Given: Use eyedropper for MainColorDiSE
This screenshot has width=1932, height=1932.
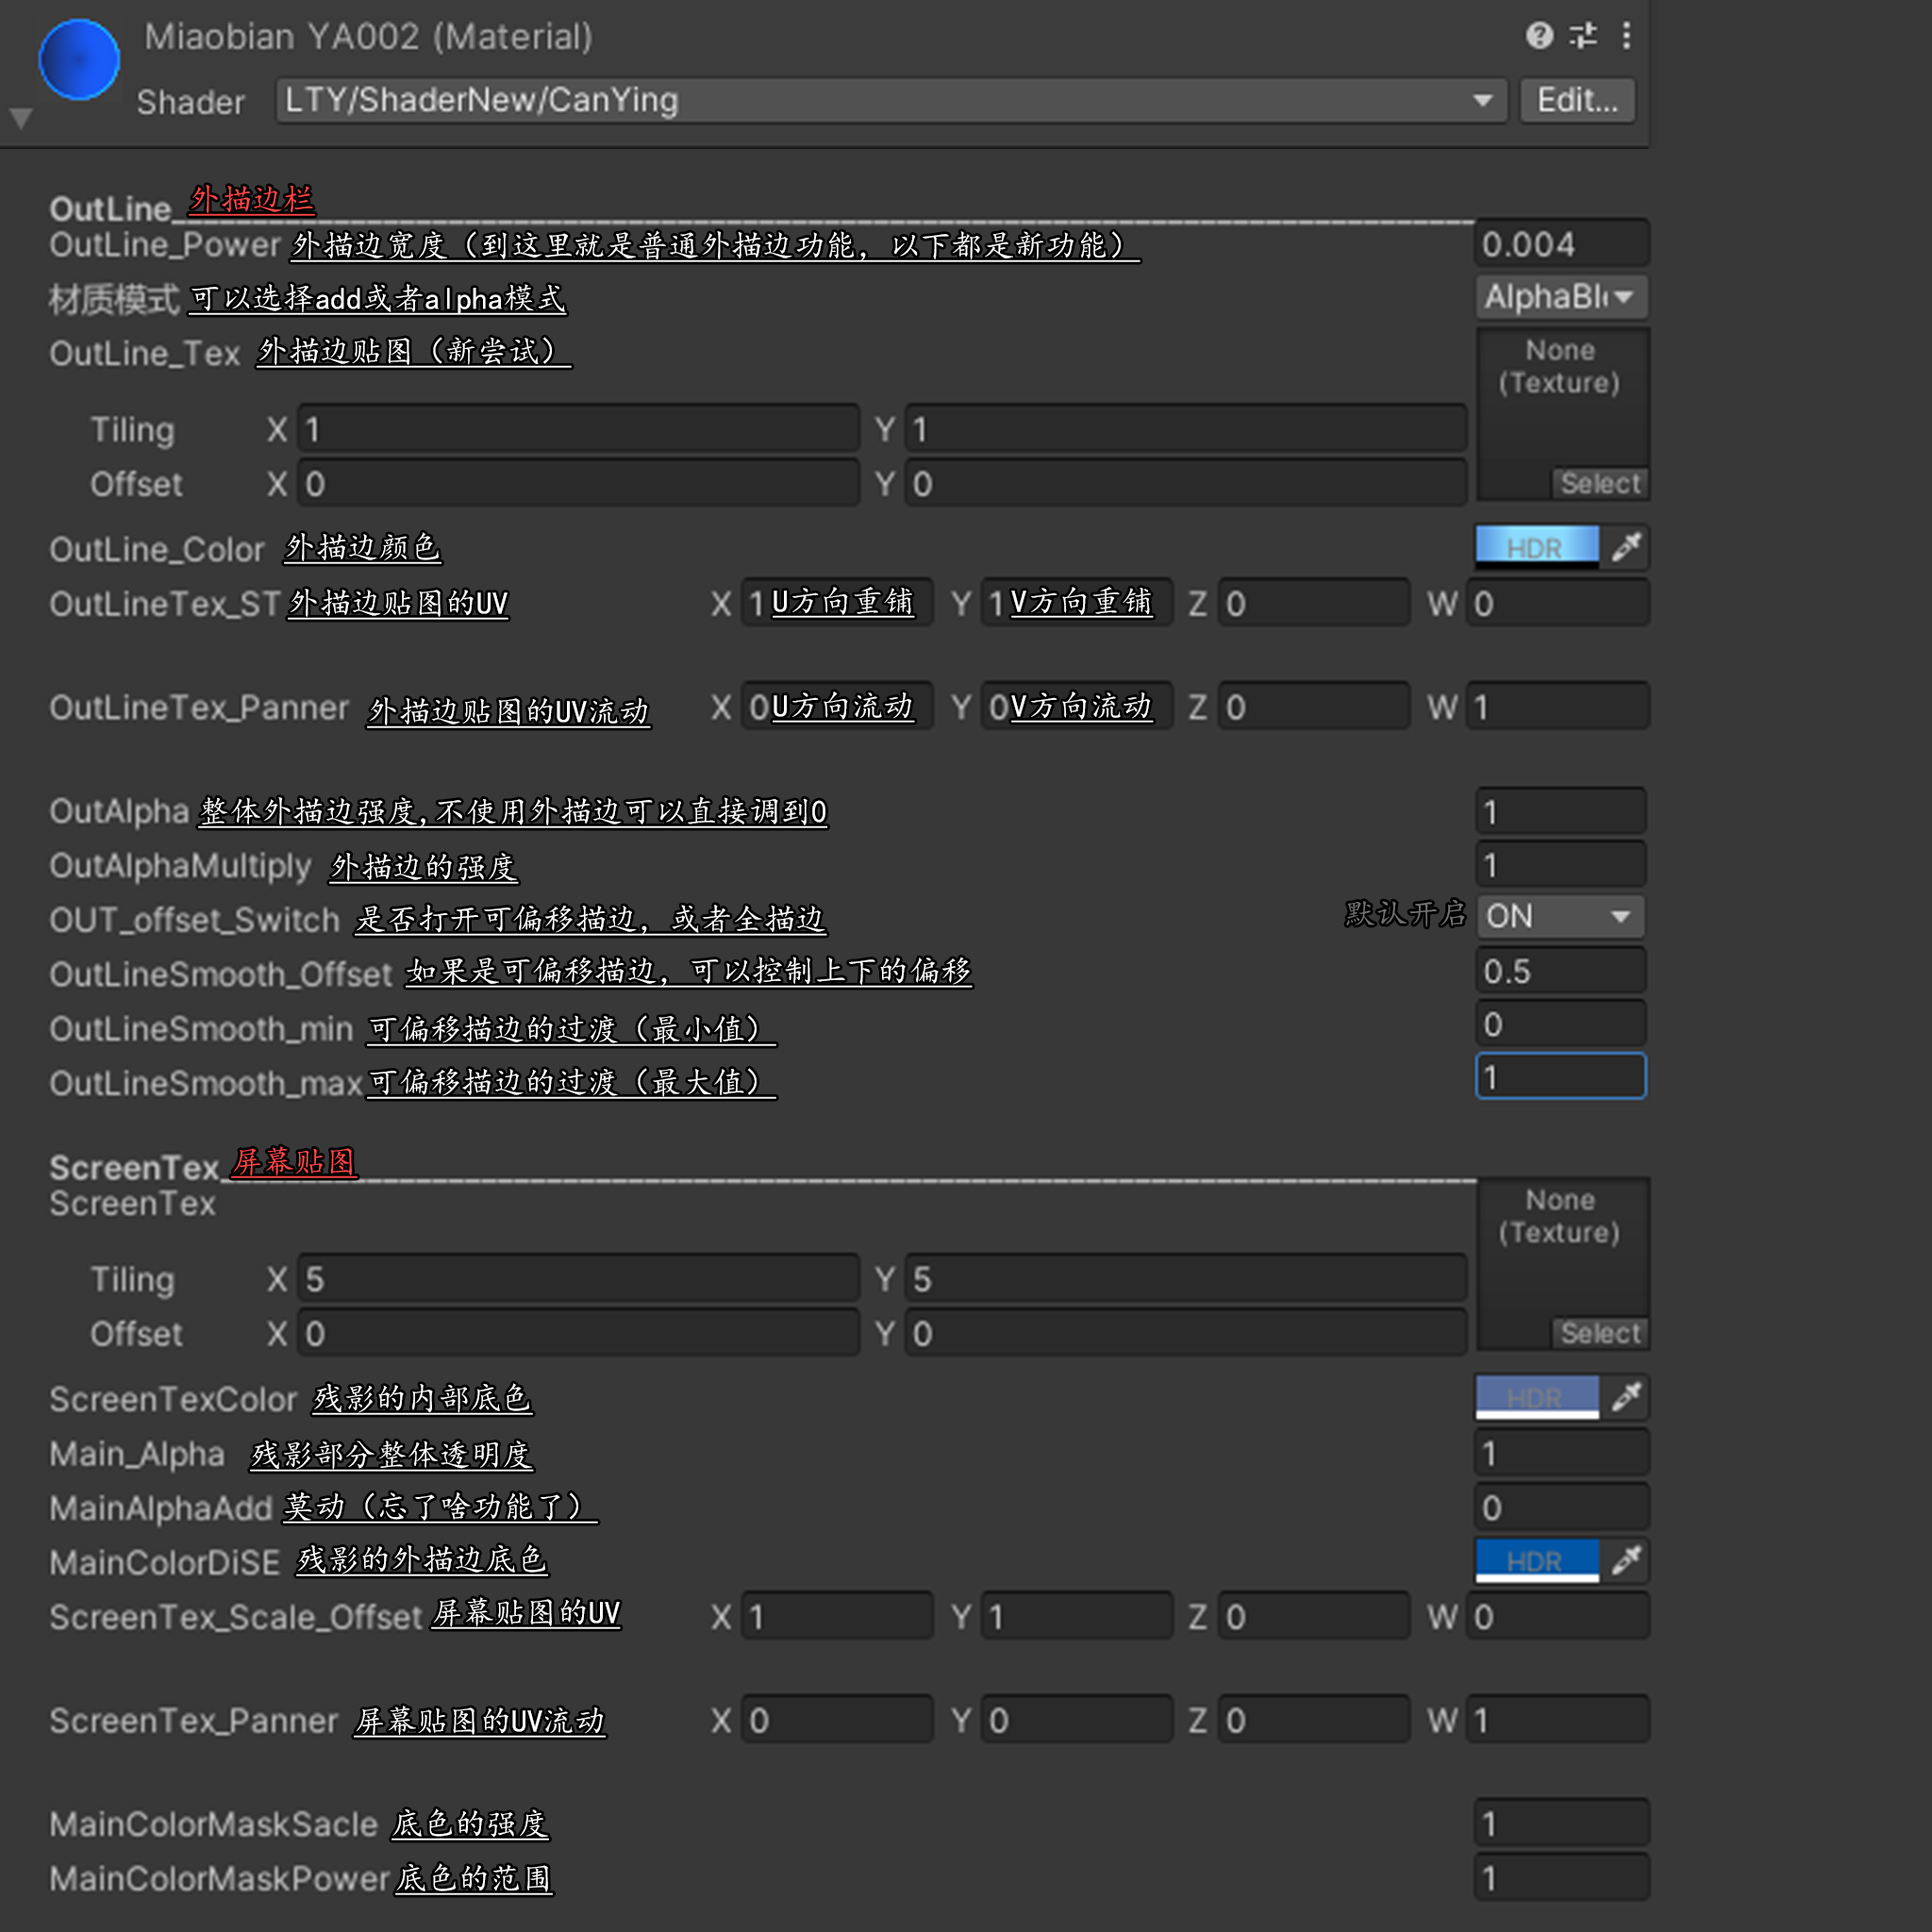Looking at the screenshot, I should pos(1626,1560).
